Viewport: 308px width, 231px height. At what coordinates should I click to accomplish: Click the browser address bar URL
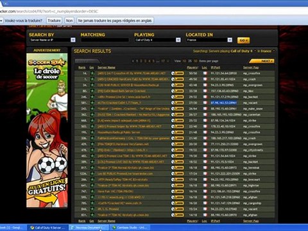49,12
